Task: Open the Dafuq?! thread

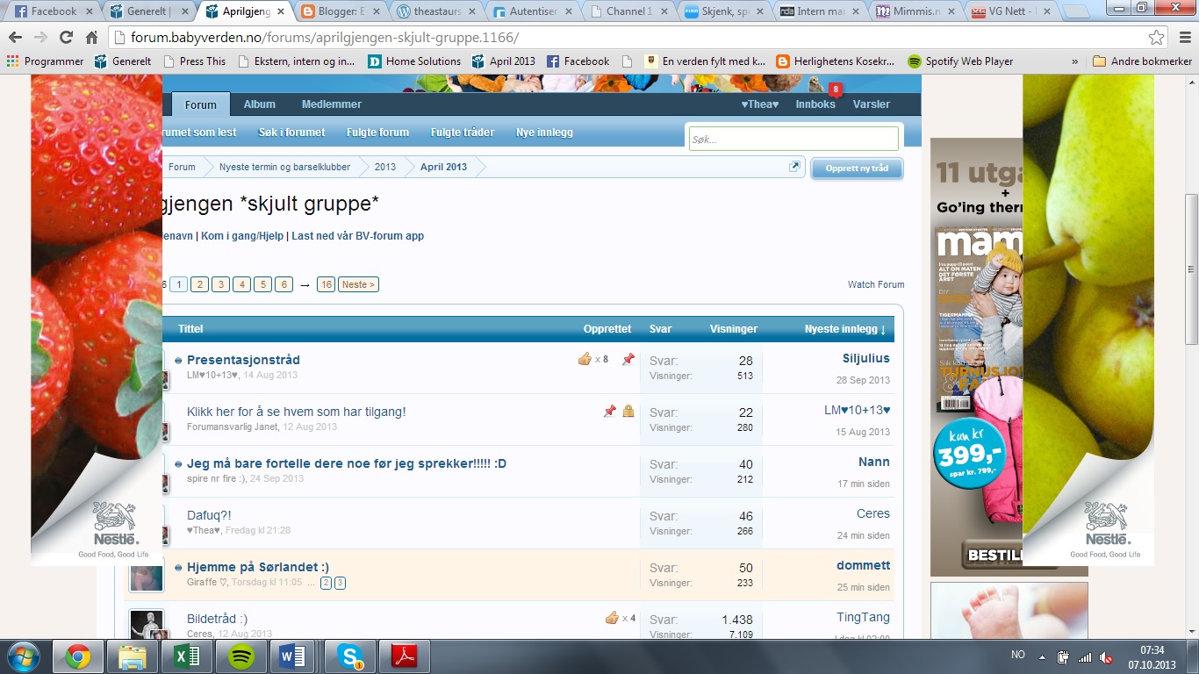Action: [x=209, y=515]
